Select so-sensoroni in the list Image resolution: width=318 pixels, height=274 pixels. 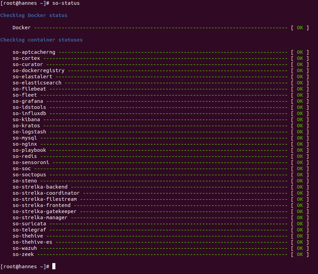(31, 162)
